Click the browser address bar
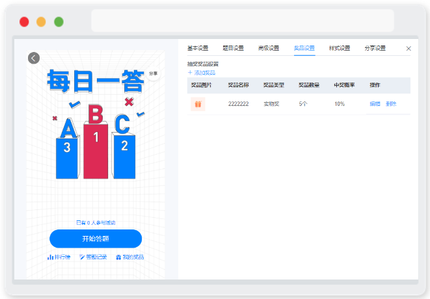 coord(243,21)
